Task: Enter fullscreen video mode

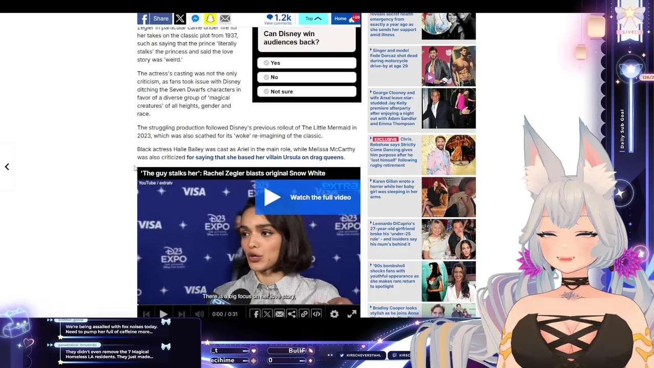Action: (x=352, y=314)
